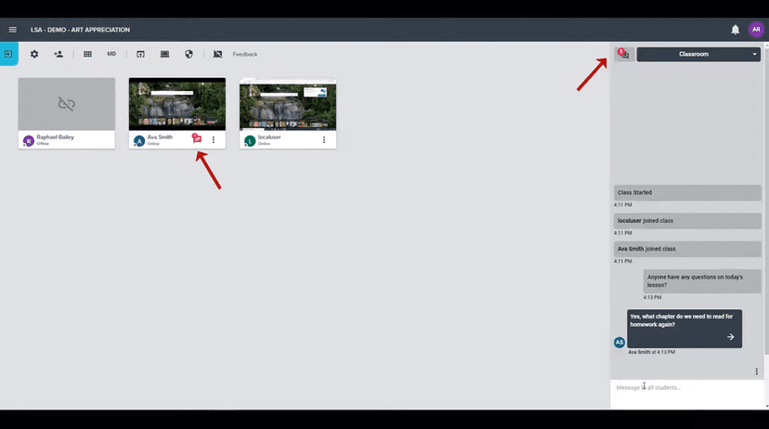769x429 pixels.
Task: Switch to grid thumbnail view
Action: 87,54
